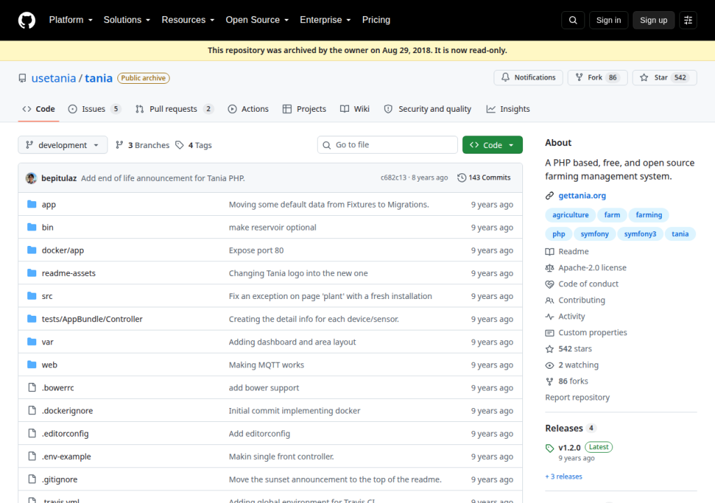Click the search magnifier icon in the header

[573, 20]
